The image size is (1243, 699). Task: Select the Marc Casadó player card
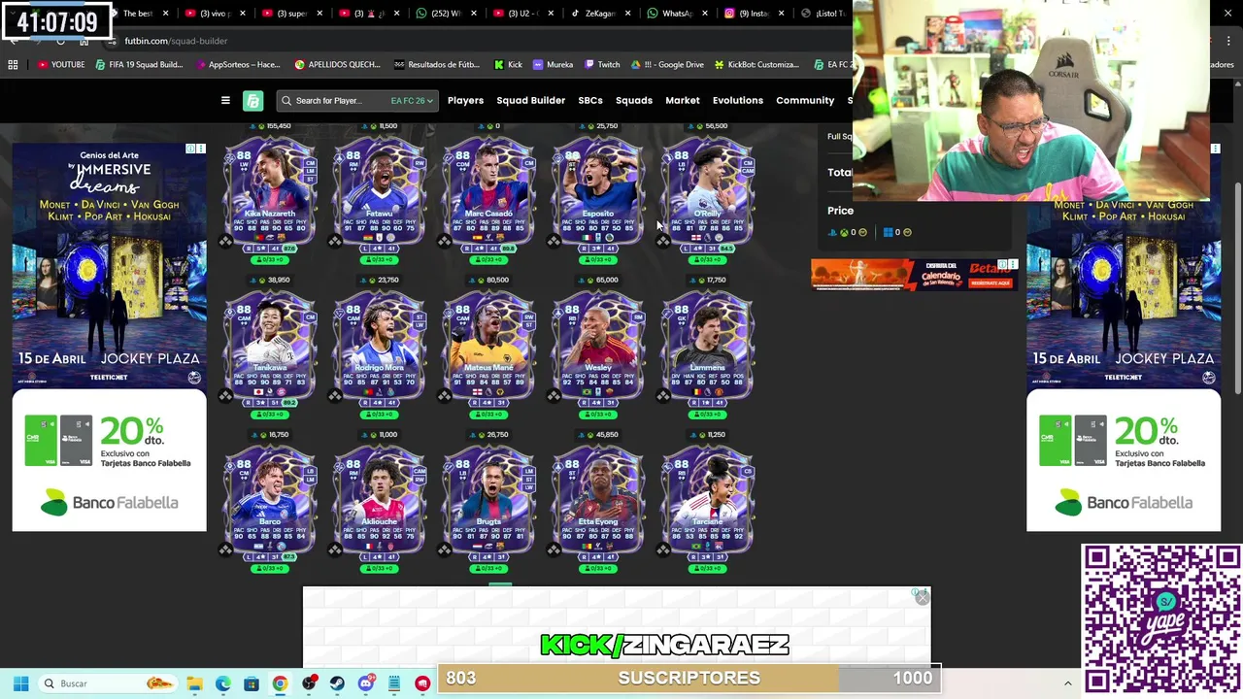(x=488, y=192)
